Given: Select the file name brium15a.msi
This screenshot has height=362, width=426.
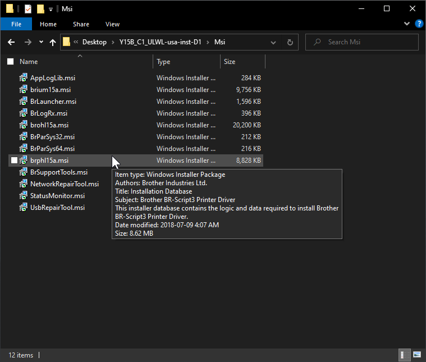Looking at the screenshot, I should coord(51,90).
